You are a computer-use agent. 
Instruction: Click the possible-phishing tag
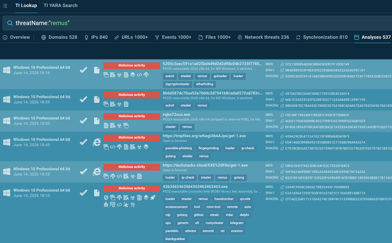coord(178,148)
